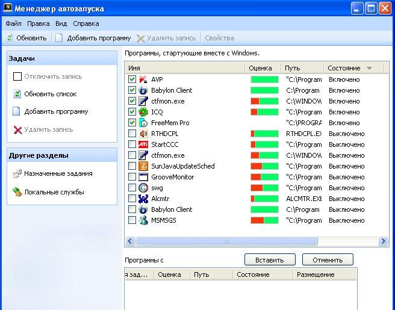Click the horizontal scrollbar right arrow

(383, 241)
